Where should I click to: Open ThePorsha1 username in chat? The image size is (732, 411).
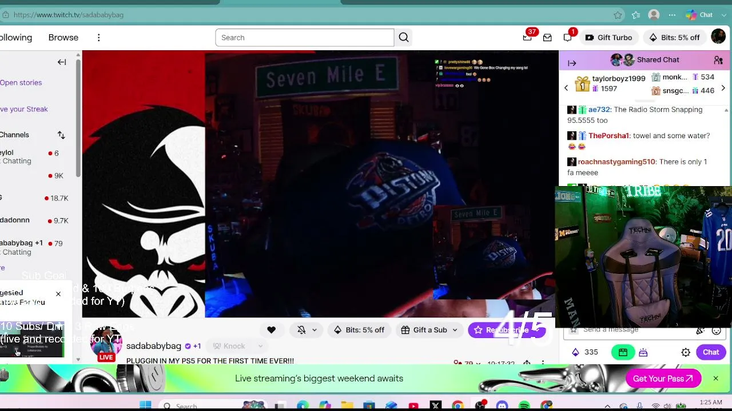[608, 136]
